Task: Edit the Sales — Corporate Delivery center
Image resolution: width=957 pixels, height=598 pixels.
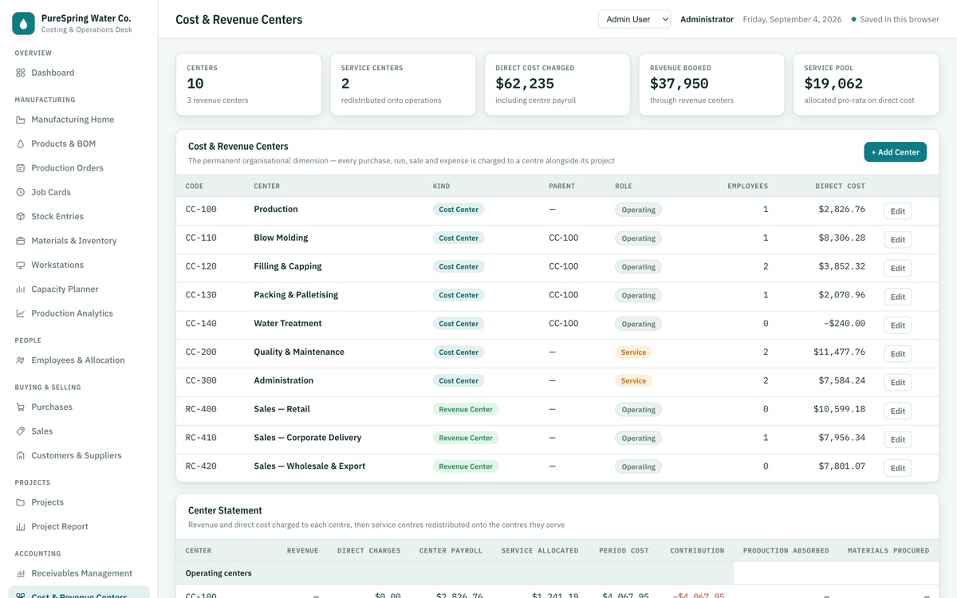Action: click(x=897, y=439)
